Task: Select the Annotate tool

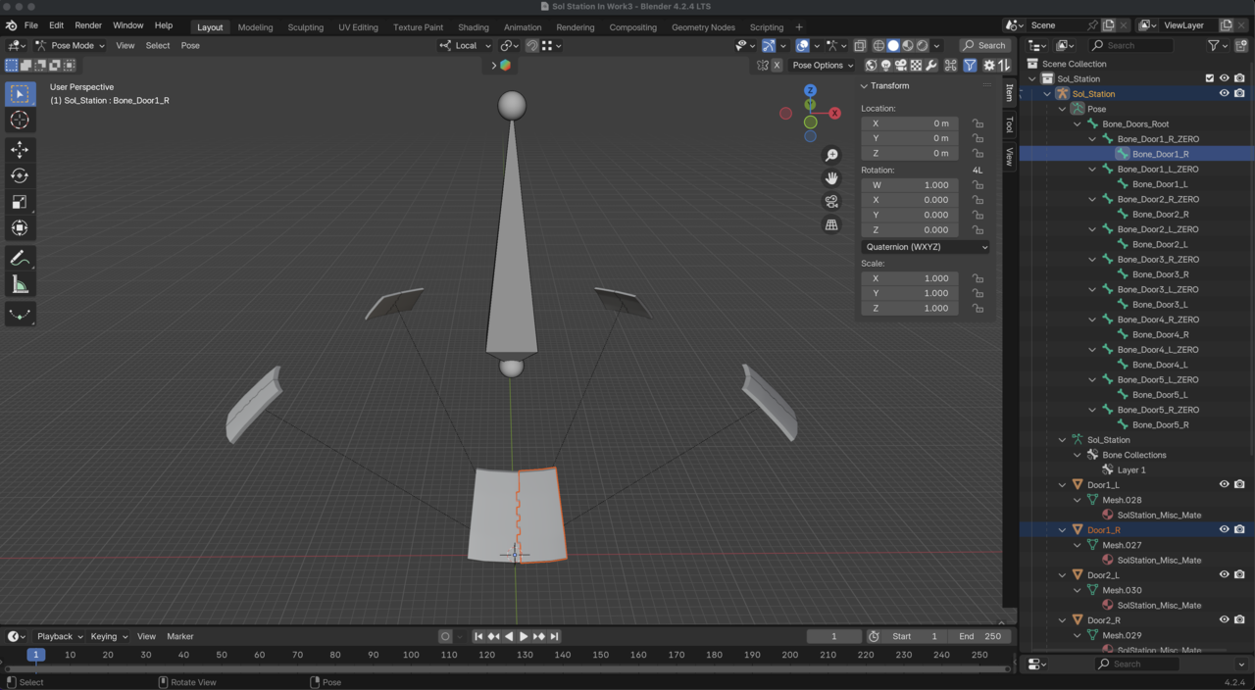Action: [20, 259]
